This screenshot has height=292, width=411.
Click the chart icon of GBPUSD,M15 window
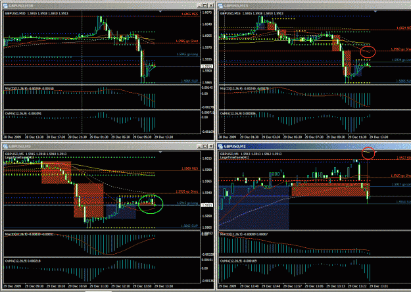coord(220,6)
